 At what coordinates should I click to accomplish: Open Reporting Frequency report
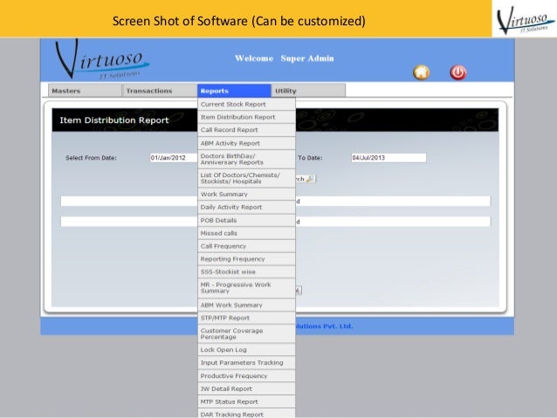point(246,259)
